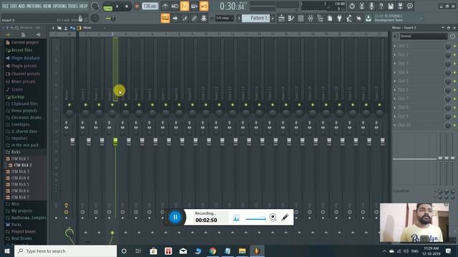Toggle the Song/Pattern mode switch
Screen dimensions: 458x257
tap(108, 6)
